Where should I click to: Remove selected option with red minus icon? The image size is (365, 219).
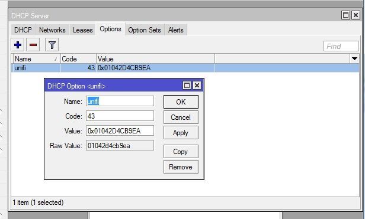click(33, 45)
